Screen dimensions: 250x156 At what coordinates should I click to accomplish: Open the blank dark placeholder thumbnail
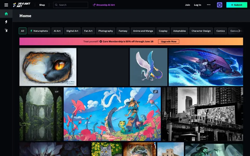(x=103, y=67)
